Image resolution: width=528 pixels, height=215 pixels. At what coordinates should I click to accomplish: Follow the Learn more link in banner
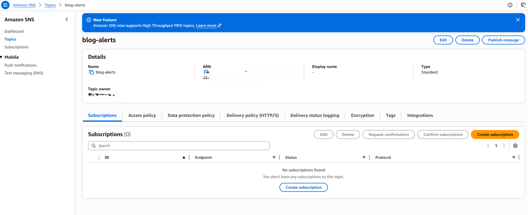click(x=206, y=25)
